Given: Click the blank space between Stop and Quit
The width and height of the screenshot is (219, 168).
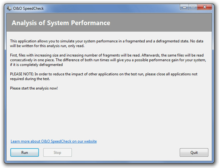Looking at the screenshot, I should coord(126,152).
